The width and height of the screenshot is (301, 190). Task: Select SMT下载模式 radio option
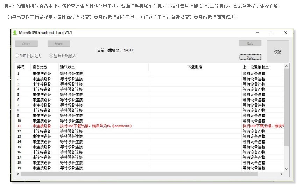point(28,56)
